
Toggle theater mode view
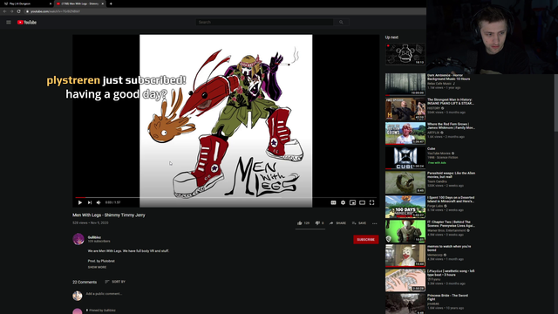(363, 202)
